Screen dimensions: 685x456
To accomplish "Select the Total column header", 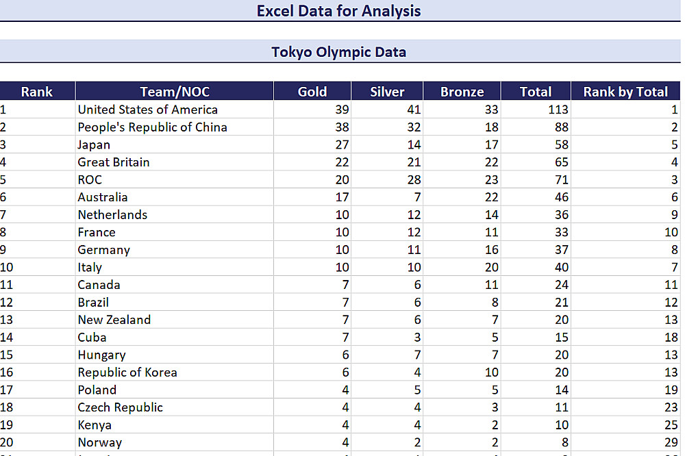I will [x=536, y=92].
